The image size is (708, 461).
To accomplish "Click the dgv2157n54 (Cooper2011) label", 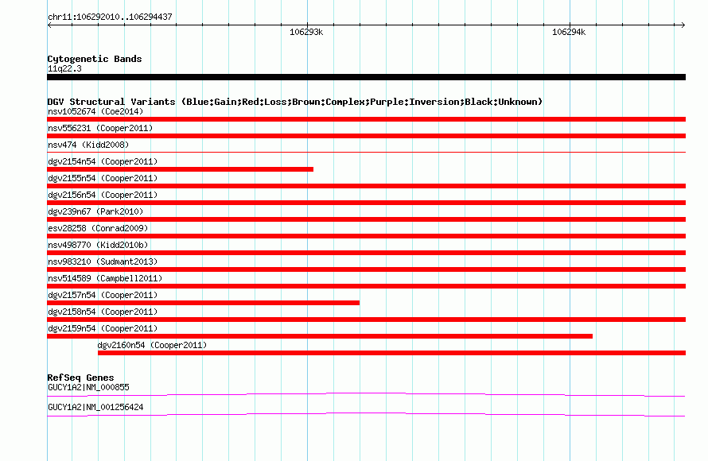I will [x=103, y=295].
